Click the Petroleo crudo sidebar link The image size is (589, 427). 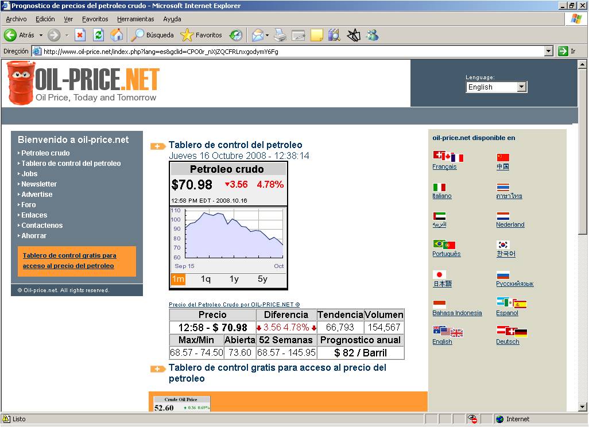[x=45, y=153]
